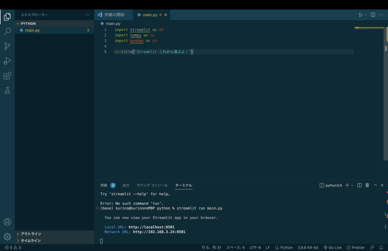Viewport: 388px width, 251px height.
Task: Open the Run and Debug view
Action: pyautogui.click(x=7, y=61)
